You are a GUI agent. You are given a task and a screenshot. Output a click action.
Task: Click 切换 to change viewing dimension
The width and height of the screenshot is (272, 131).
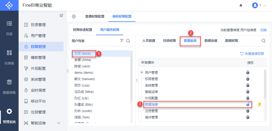263,30
